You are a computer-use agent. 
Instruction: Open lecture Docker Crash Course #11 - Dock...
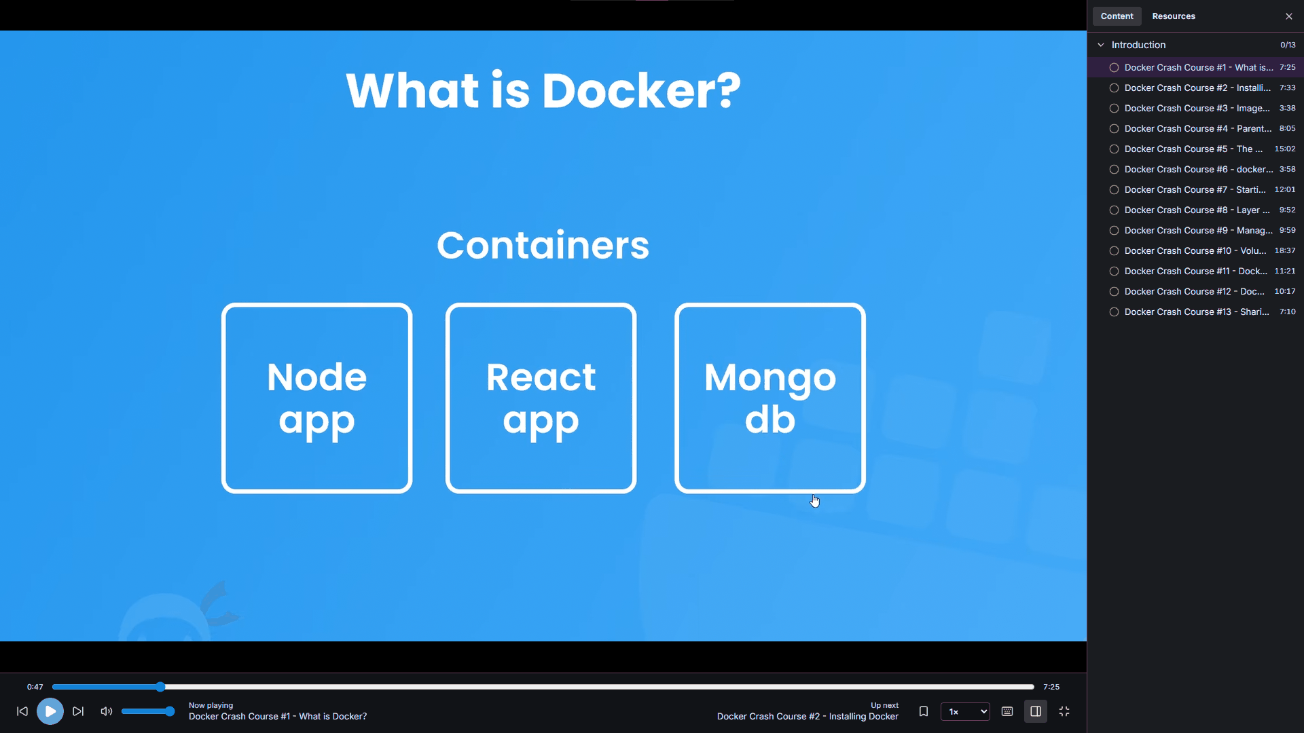tap(1196, 271)
